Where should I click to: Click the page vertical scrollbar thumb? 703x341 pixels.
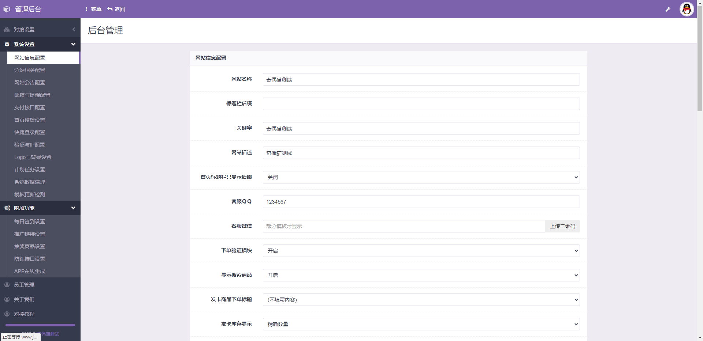[x=700, y=58]
